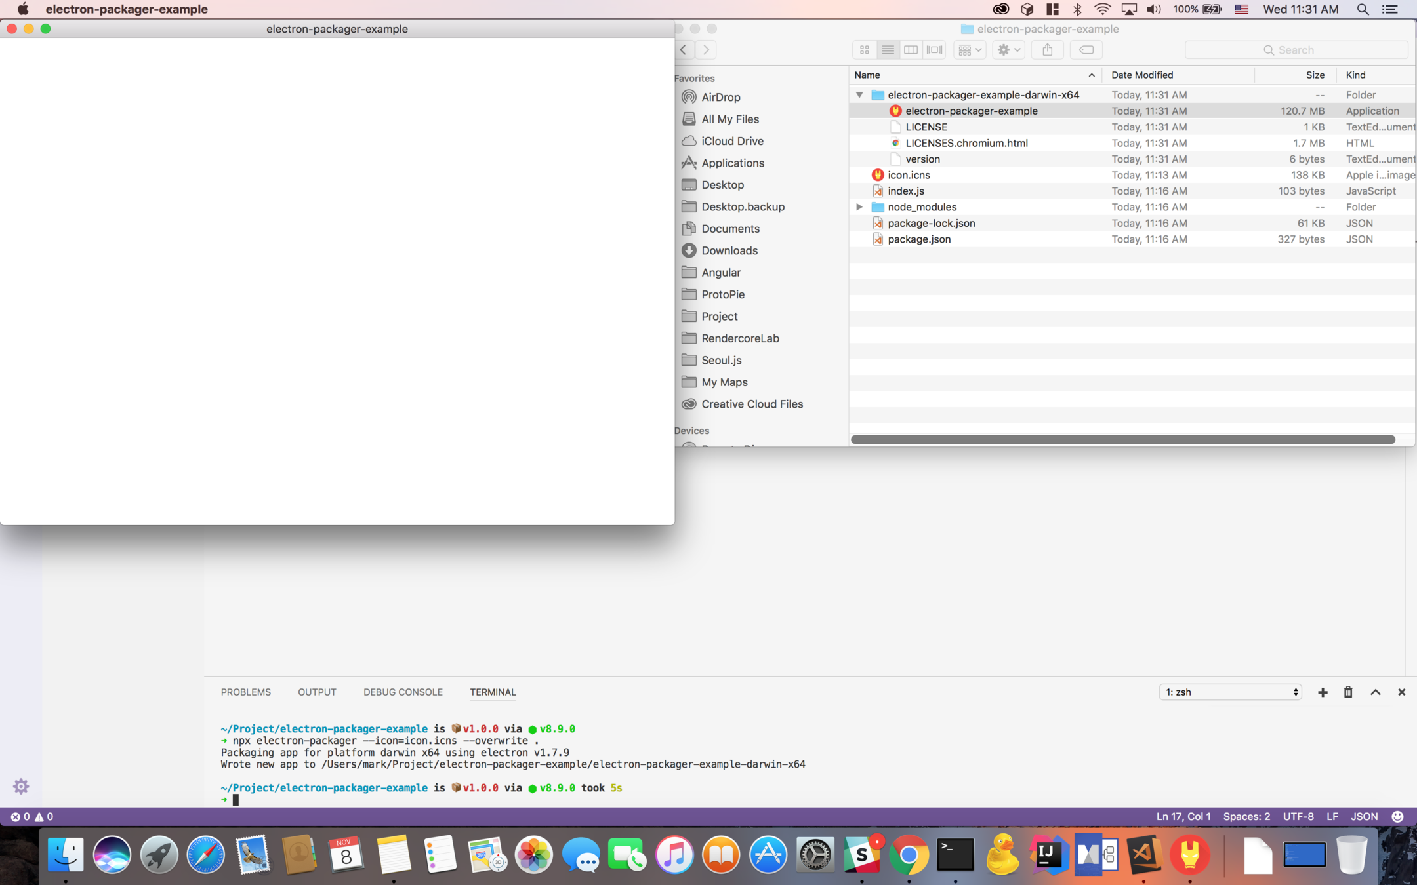
Task: Collapse electron-packager-example-darwin-x64 folder
Action: point(859,95)
